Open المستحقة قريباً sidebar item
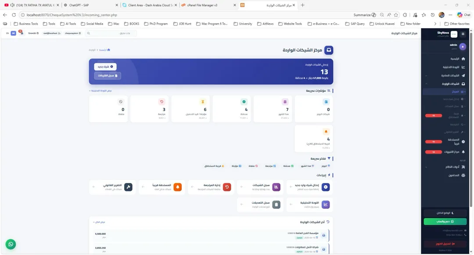 coord(445,141)
